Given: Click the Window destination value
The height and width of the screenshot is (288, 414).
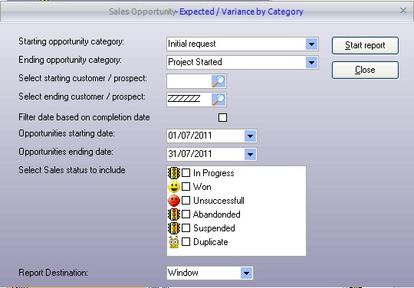Looking at the screenshot, I should 183,273.
